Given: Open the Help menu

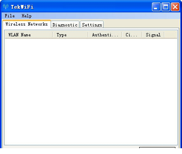Looking at the screenshot, I should click(x=27, y=16).
